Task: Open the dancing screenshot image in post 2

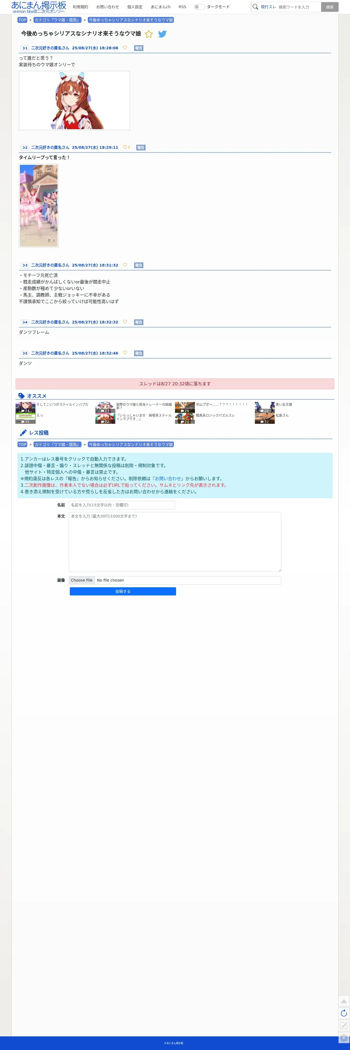Action: click(x=39, y=206)
